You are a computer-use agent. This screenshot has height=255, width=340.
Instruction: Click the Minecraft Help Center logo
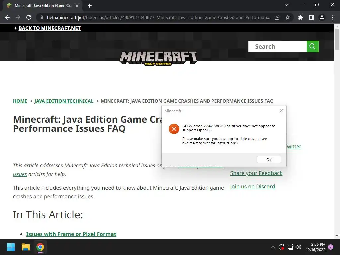click(x=158, y=58)
